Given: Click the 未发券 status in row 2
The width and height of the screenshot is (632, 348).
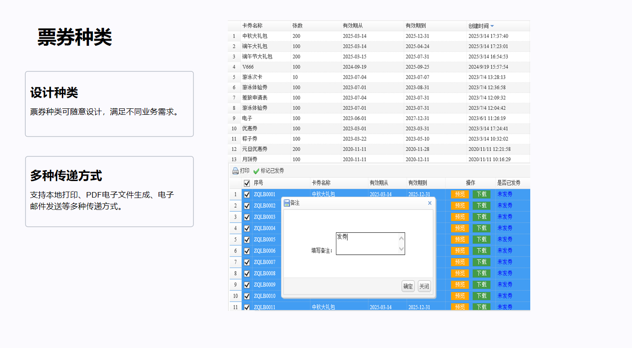Looking at the screenshot, I should tap(505, 206).
